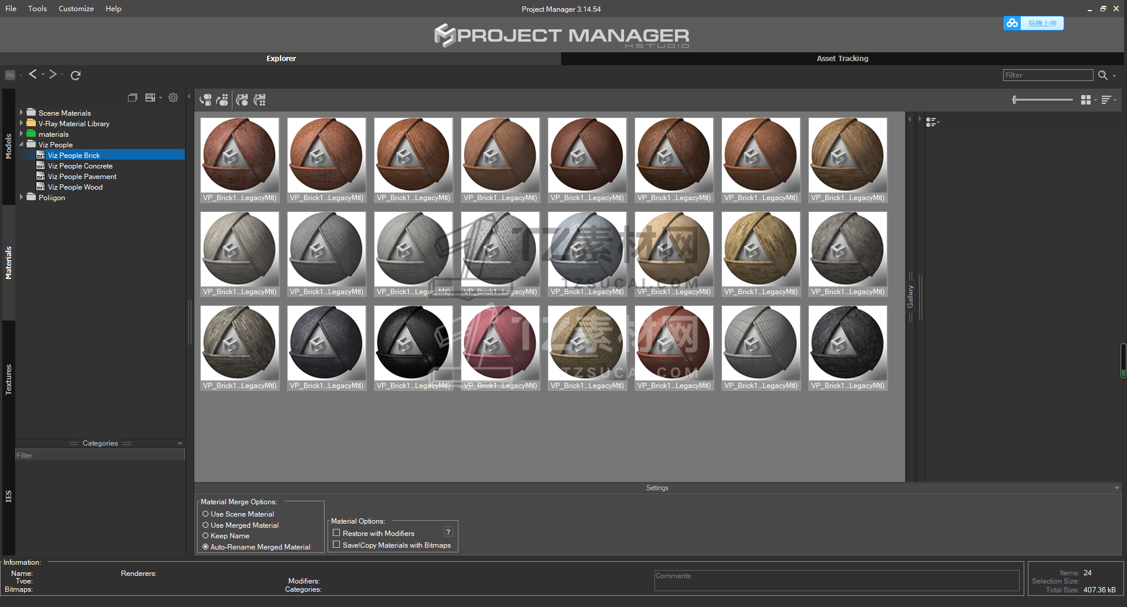Switch to the Asset Tracking tab

click(x=842, y=58)
